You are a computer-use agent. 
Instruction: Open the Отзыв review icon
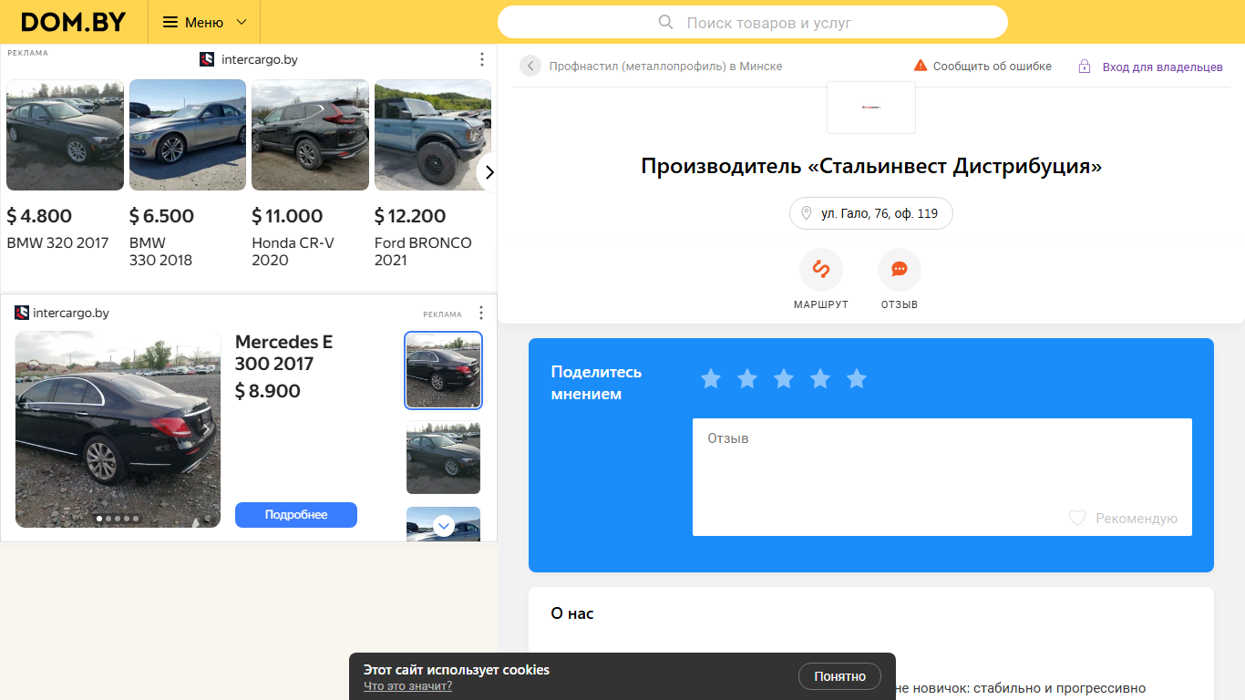[x=900, y=270]
